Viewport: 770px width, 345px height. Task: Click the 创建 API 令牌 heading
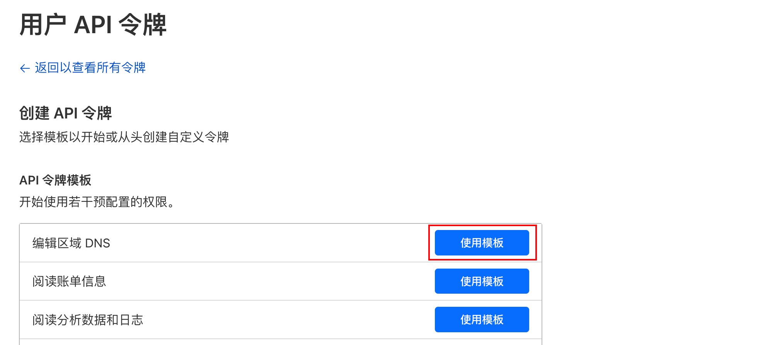click(65, 113)
